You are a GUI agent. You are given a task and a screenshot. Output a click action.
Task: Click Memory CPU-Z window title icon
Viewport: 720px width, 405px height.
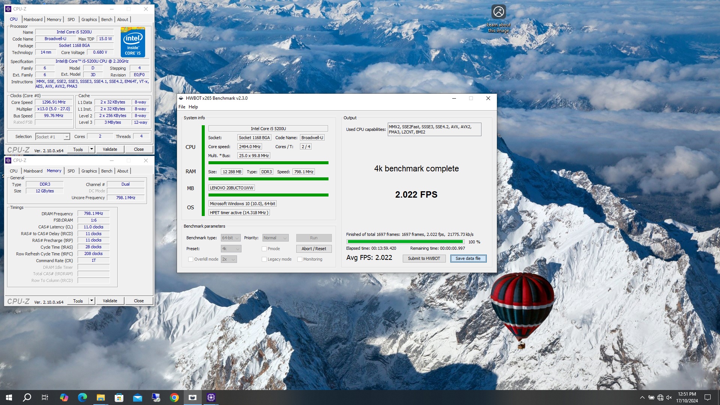point(8,160)
